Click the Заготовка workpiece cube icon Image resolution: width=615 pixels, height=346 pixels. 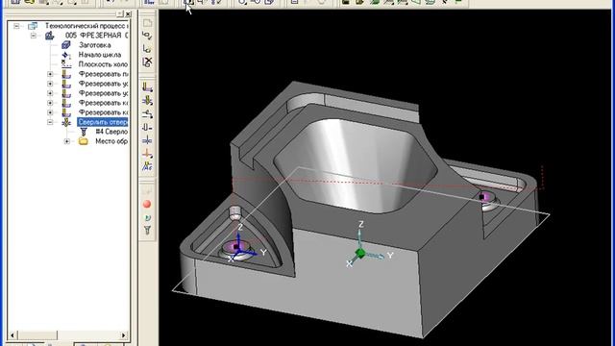(66, 45)
